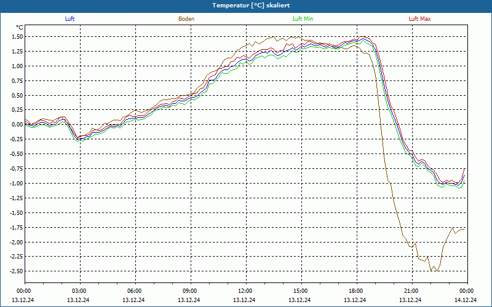492x307 pixels.
Task: Click the Boden curve minimum near -2,50
Action: [437, 271]
